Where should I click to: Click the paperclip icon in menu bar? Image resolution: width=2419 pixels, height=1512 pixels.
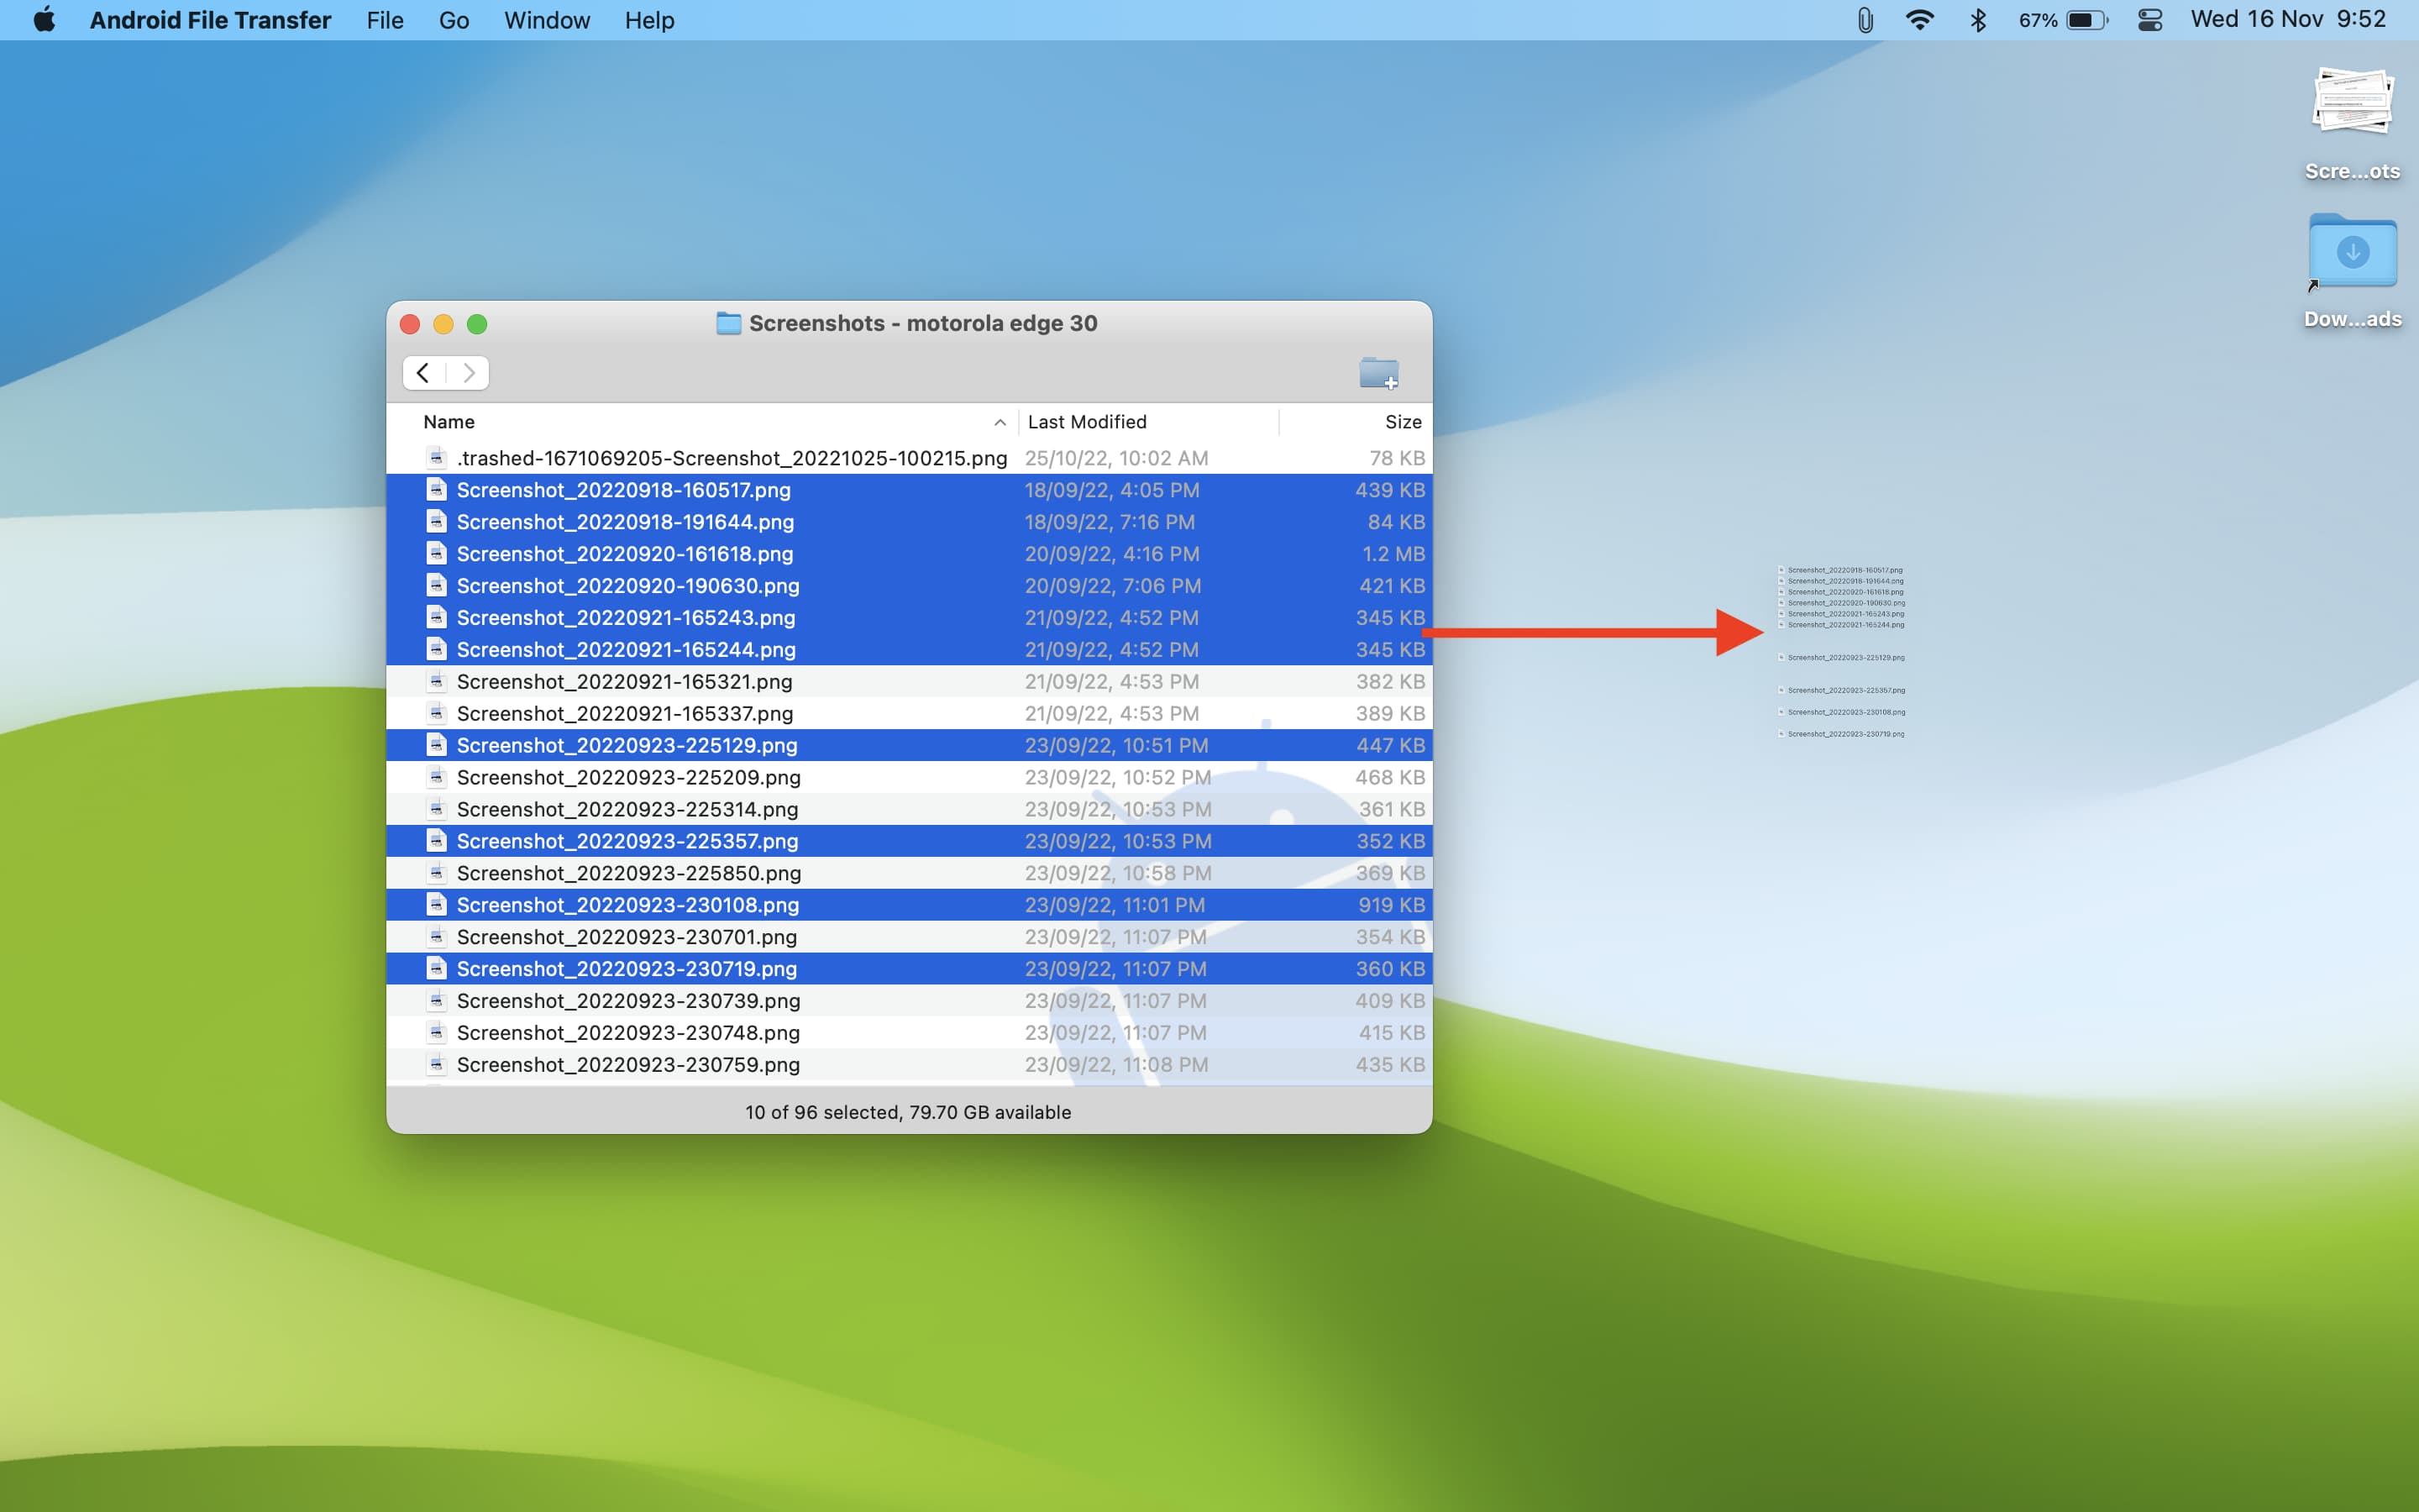(1865, 20)
